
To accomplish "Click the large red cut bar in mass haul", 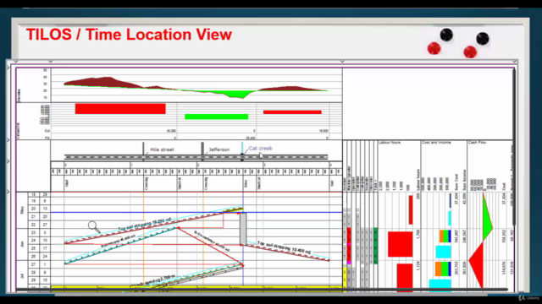I will (120, 109).
